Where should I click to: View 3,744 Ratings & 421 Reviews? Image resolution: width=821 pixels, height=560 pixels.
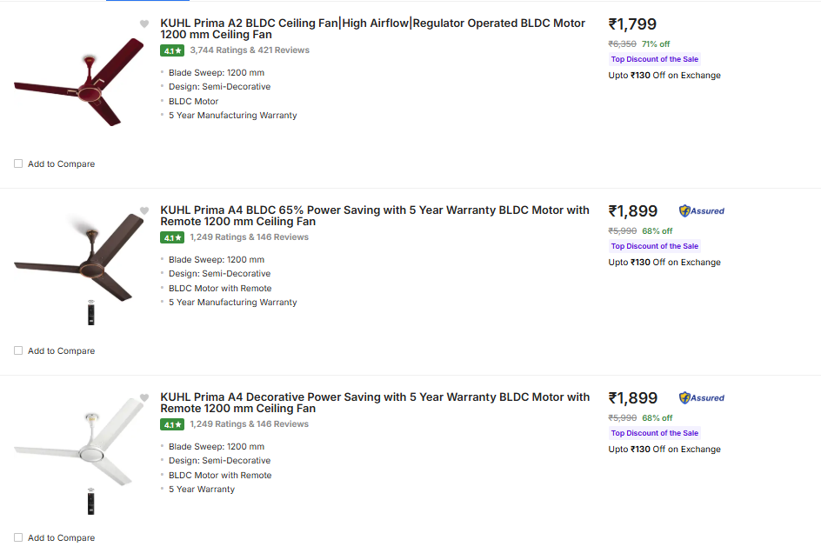click(x=250, y=50)
